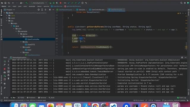Click the Git branch name in the status bar

click(x=174, y=100)
